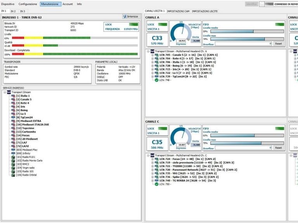Select the LCN 722 La 5 row
The height and width of the screenshot is (223, 298).
pos(186,73)
